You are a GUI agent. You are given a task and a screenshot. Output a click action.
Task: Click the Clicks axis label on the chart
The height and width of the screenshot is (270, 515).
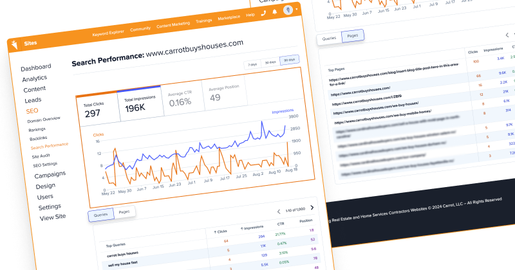pos(98,134)
